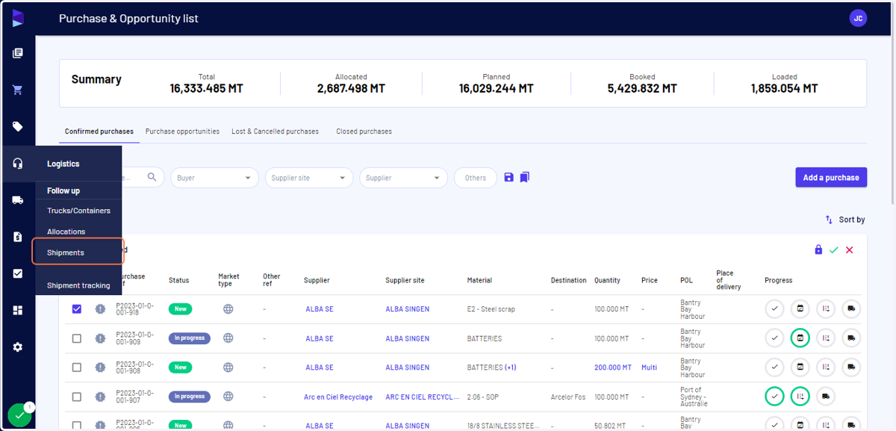
Task: Open the library icon in the sidebar
Action: [x=18, y=54]
